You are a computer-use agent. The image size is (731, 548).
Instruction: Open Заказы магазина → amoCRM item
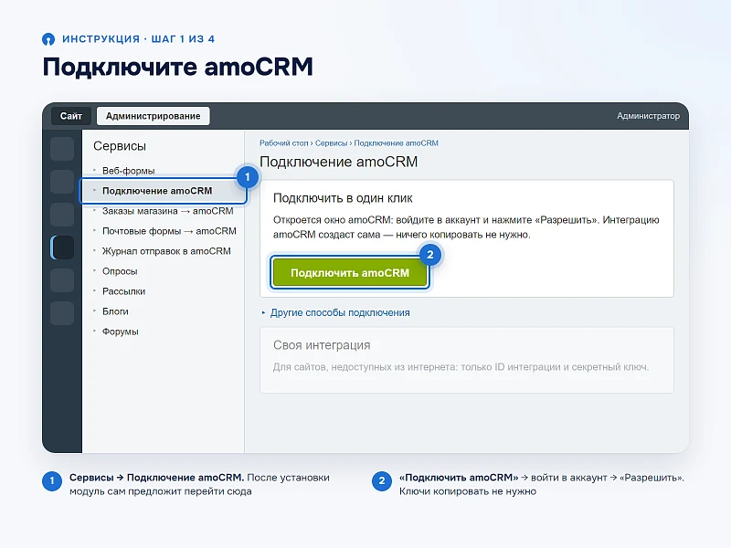click(167, 211)
